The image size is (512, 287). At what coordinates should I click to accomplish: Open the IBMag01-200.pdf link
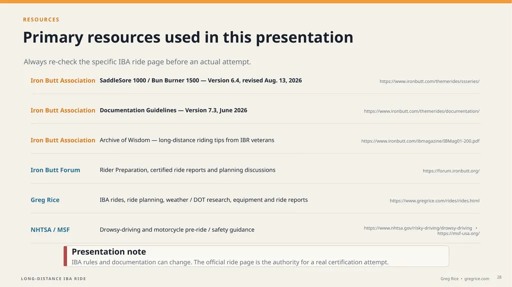click(x=420, y=141)
